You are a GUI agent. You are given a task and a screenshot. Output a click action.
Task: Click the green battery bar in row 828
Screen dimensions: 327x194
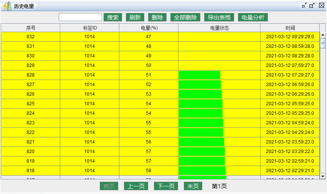[x=200, y=75]
